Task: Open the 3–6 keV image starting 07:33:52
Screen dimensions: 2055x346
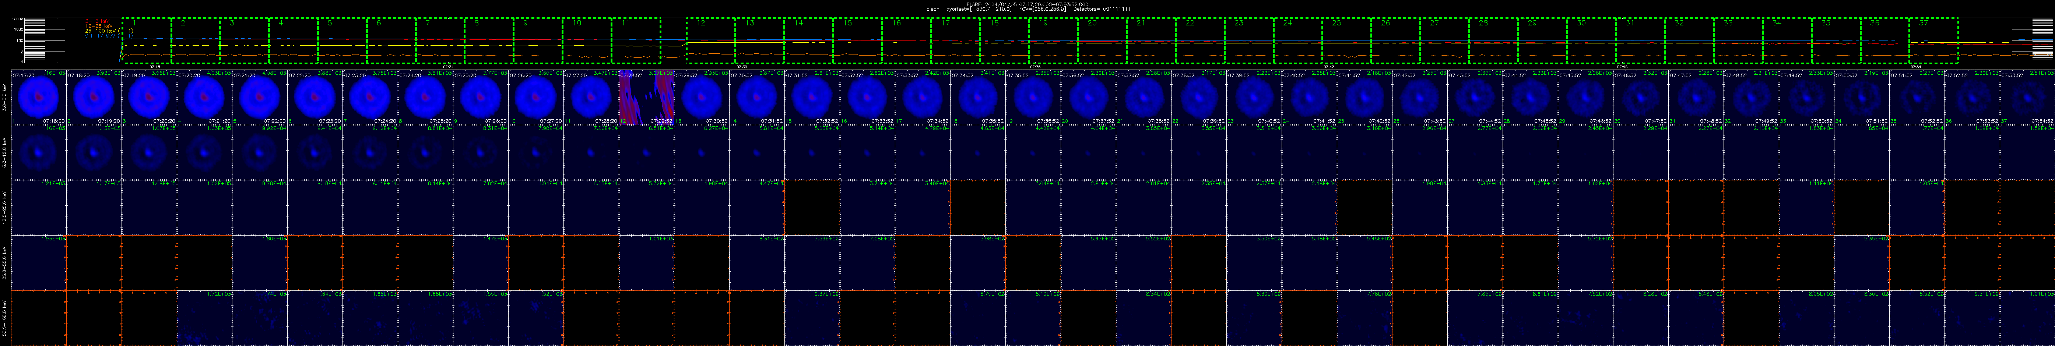Action: point(923,97)
